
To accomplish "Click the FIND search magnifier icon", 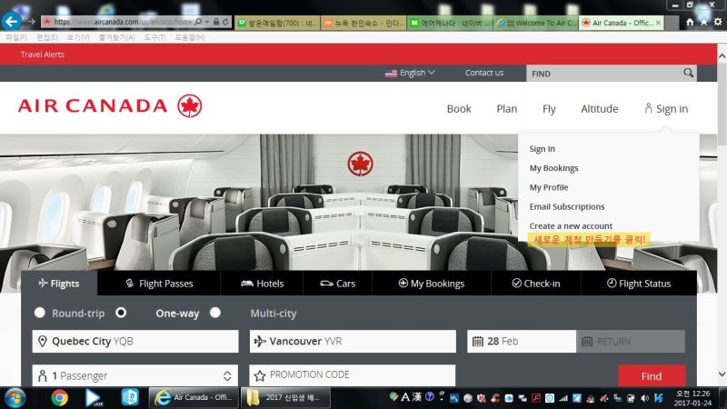I will pyautogui.click(x=688, y=73).
